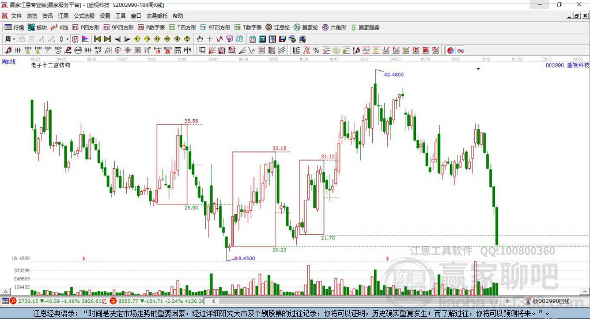The width and height of the screenshot is (590, 319).
Task: Click the volume pane up-triangle collapse button
Action: pyautogui.click(x=6, y=291)
